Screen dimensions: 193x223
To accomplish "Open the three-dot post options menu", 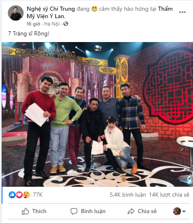I will (182, 12).
